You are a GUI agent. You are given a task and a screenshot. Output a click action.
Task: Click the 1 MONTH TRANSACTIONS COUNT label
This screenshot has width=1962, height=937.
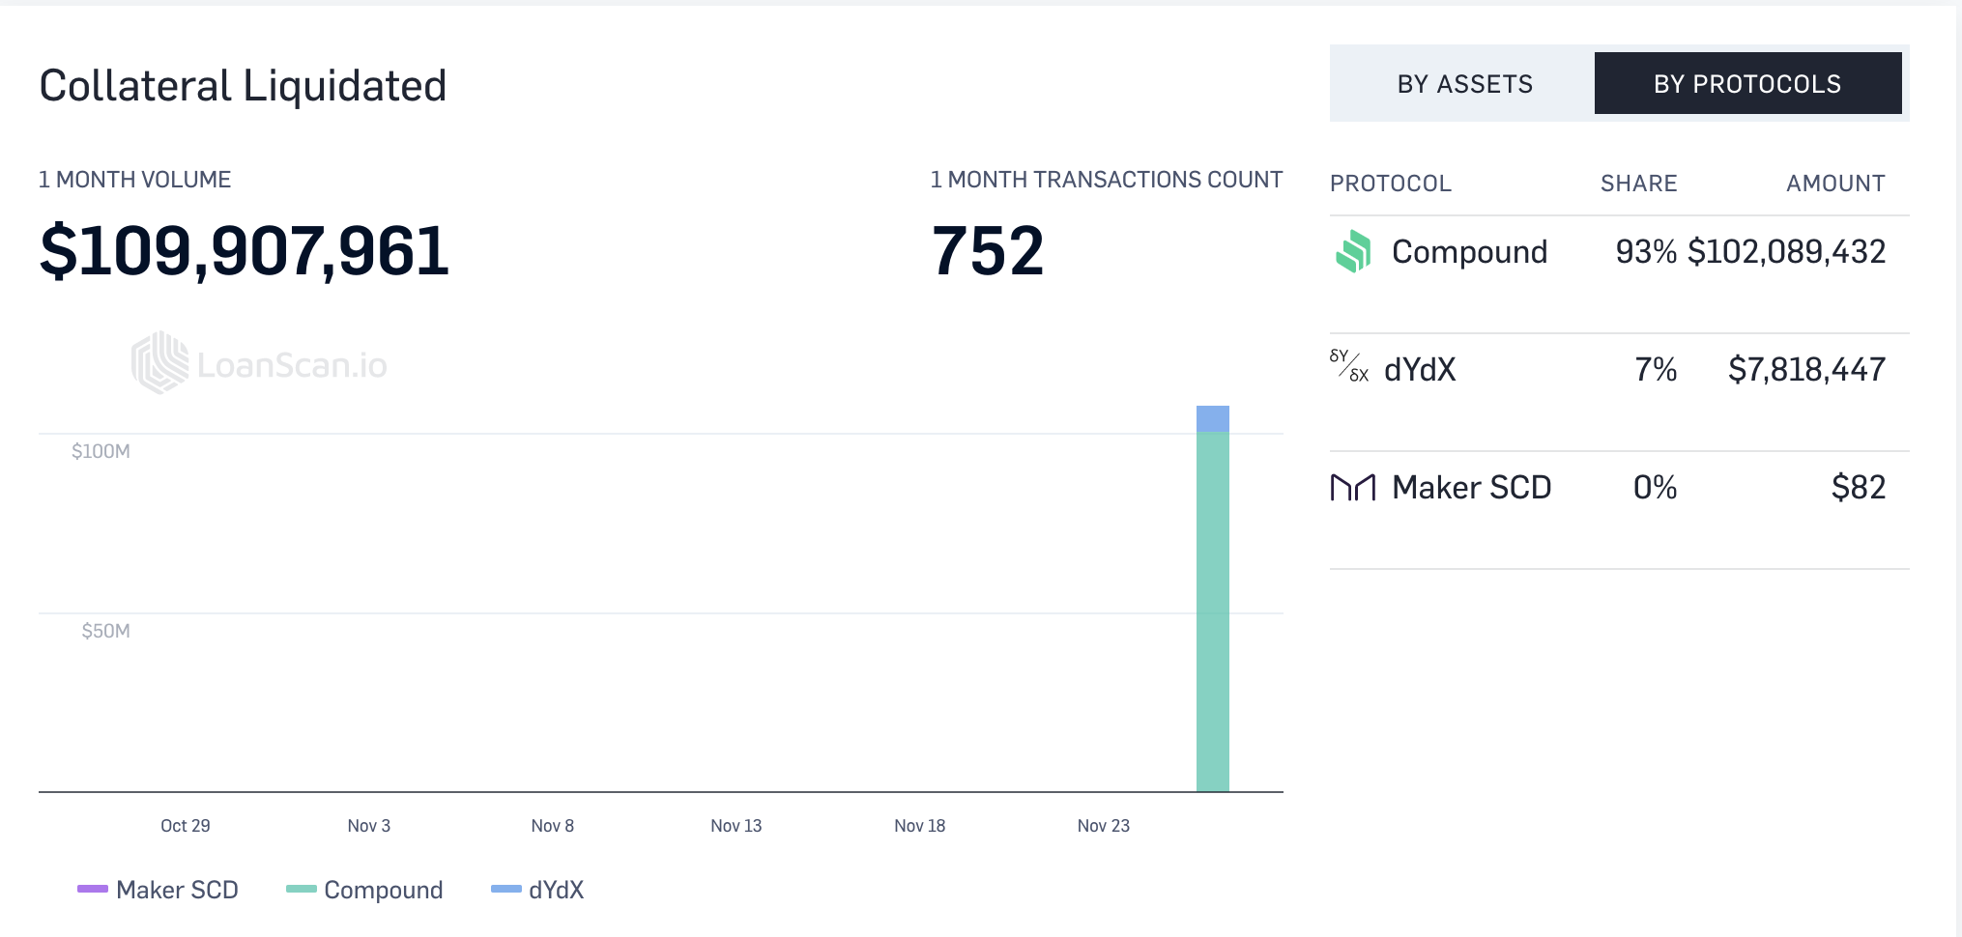coord(1107,180)
